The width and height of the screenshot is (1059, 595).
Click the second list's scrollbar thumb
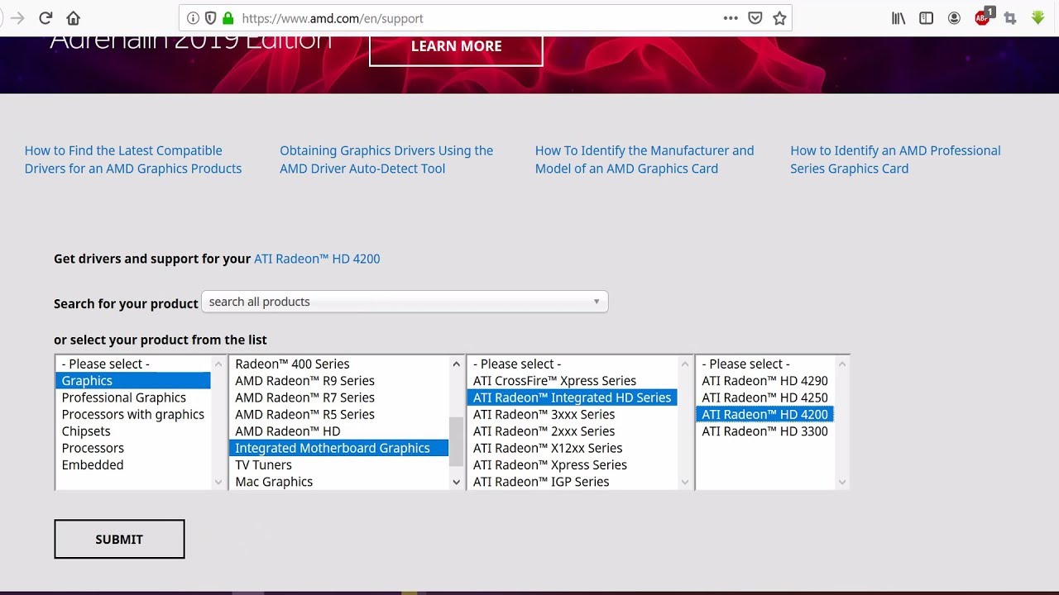click(456, 442)
